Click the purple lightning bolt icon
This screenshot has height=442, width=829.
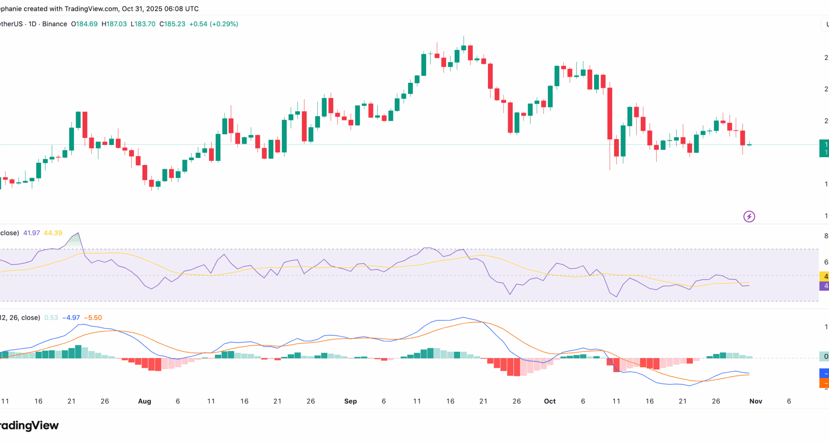749,216
